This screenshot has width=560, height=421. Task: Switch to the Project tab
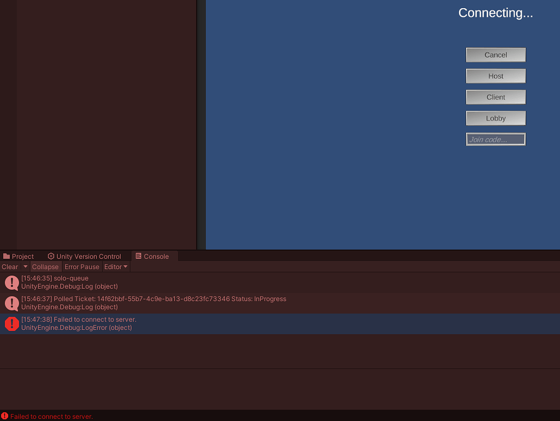coord(22,256)
